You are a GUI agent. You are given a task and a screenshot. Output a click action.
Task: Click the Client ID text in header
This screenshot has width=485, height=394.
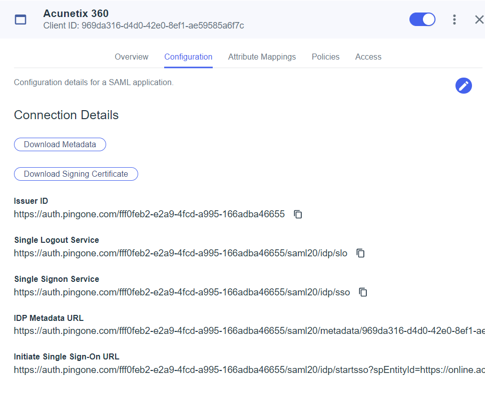click(x=144, y=26)
